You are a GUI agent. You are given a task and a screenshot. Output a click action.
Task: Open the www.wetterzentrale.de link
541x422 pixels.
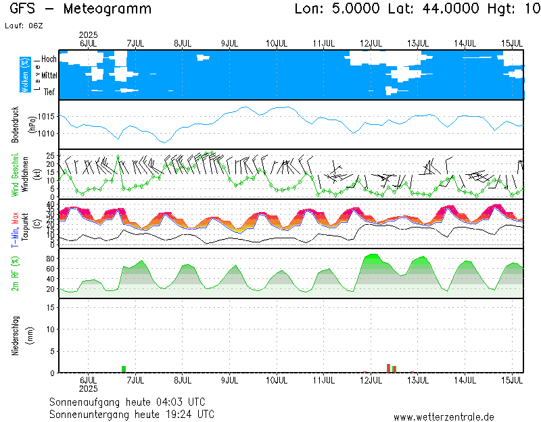point(444,417)
